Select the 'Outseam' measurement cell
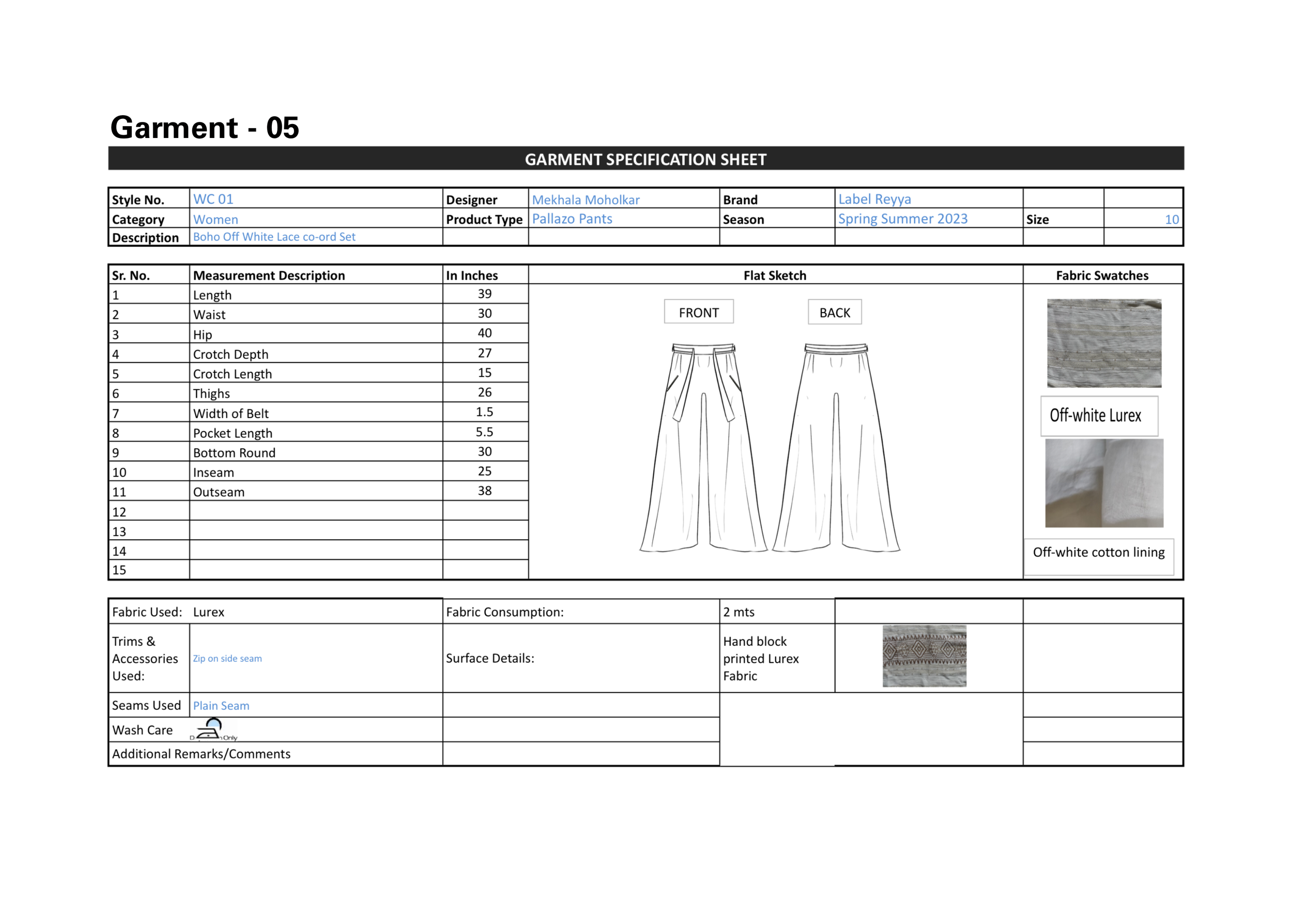Image resolution: width=1292 pixels, height=913 pixels. (x=316, y=491)
